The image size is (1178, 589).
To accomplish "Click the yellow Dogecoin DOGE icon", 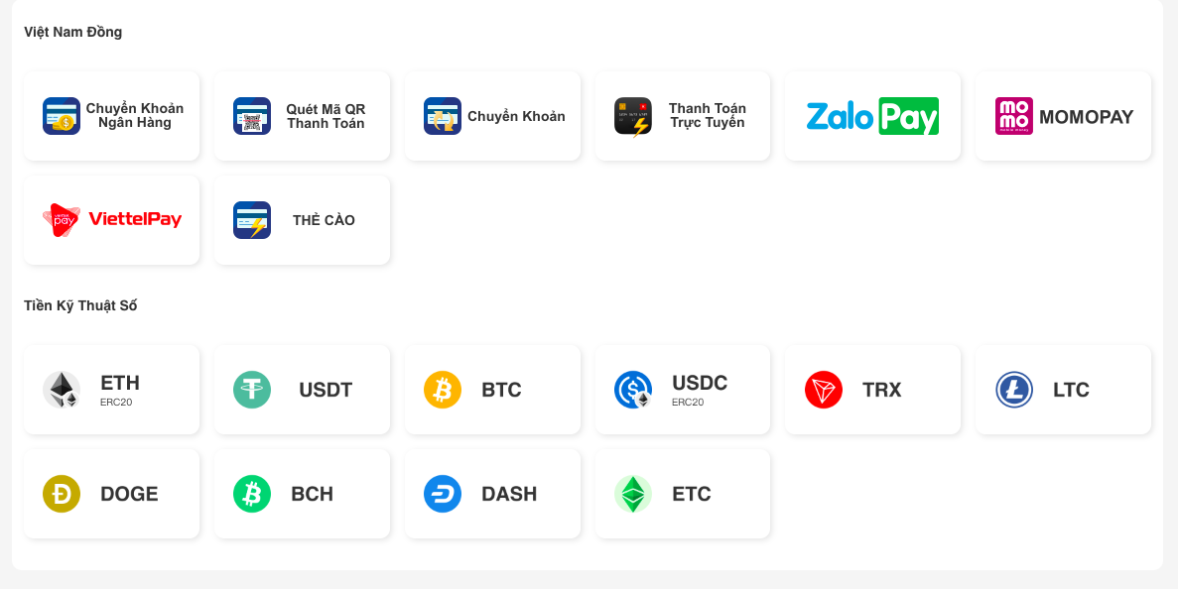I will point(62,494).
